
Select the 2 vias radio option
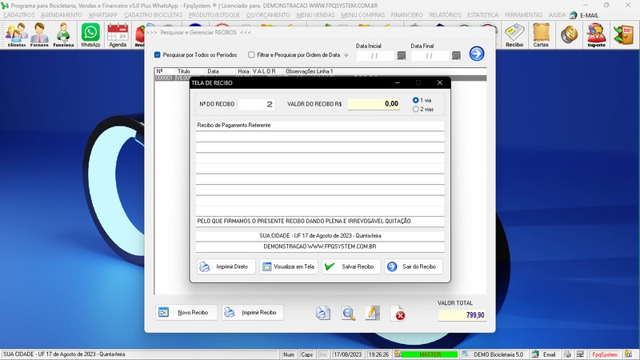coord(415,109)
